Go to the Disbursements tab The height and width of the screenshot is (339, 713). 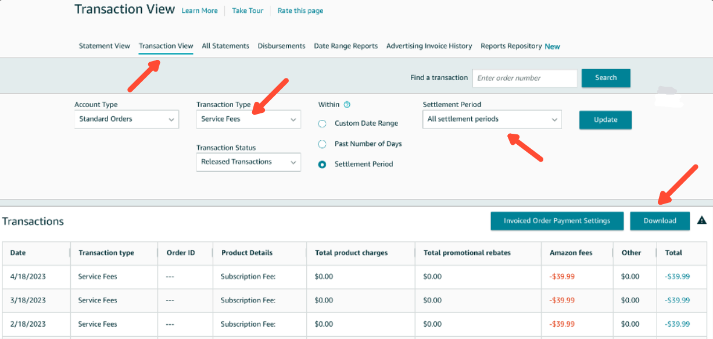pos(281,46)
